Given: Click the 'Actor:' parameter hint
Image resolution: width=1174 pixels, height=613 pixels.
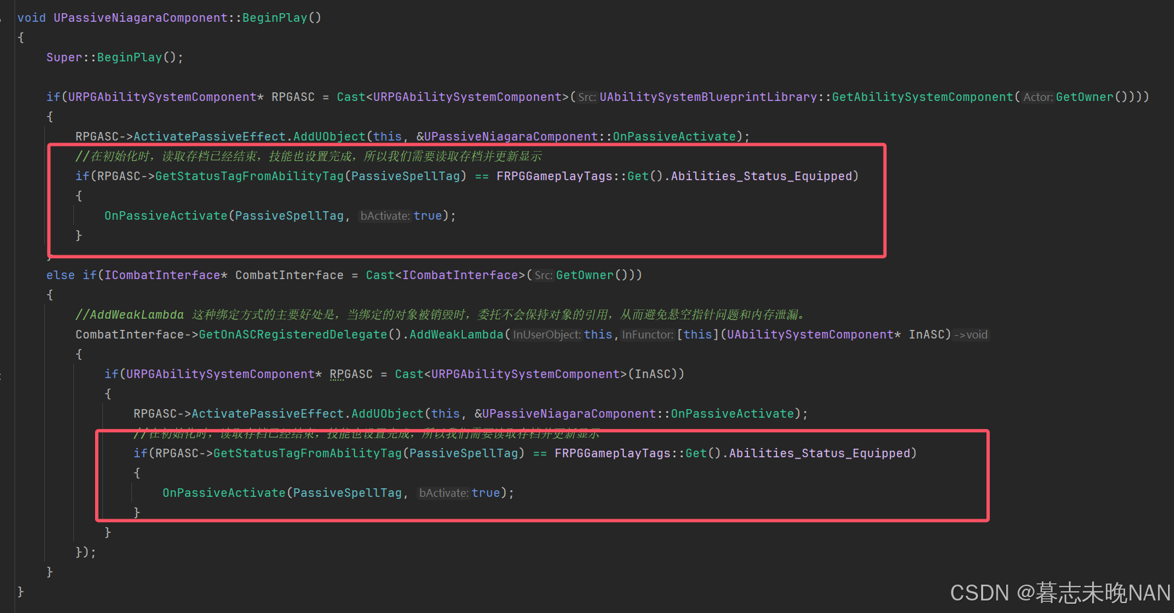Looking at the screenshot, I should coord(1038,97).
